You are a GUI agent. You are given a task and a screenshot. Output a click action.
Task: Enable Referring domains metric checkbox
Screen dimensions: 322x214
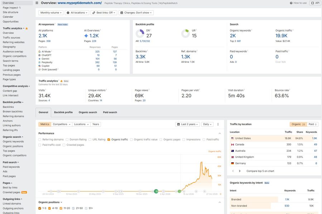[x=40, y=139]
